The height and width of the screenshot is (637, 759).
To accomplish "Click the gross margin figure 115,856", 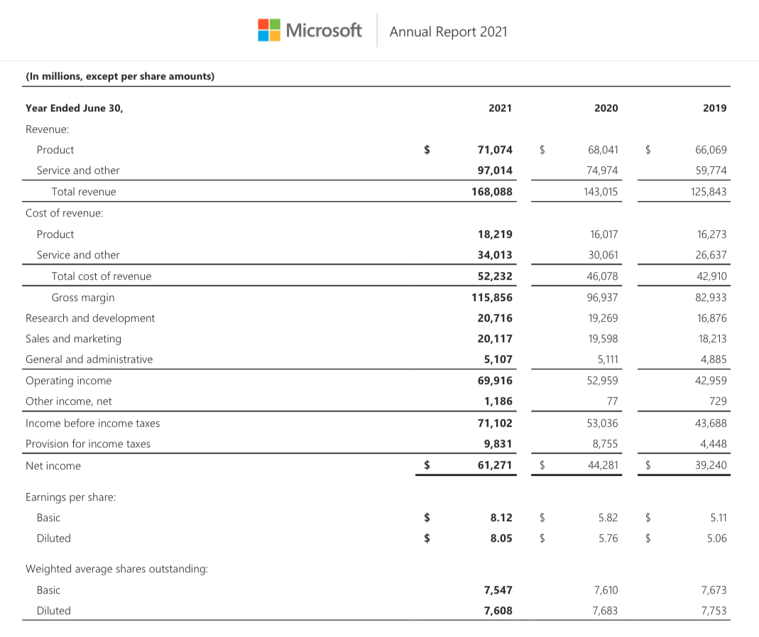I will click(492, 298).
